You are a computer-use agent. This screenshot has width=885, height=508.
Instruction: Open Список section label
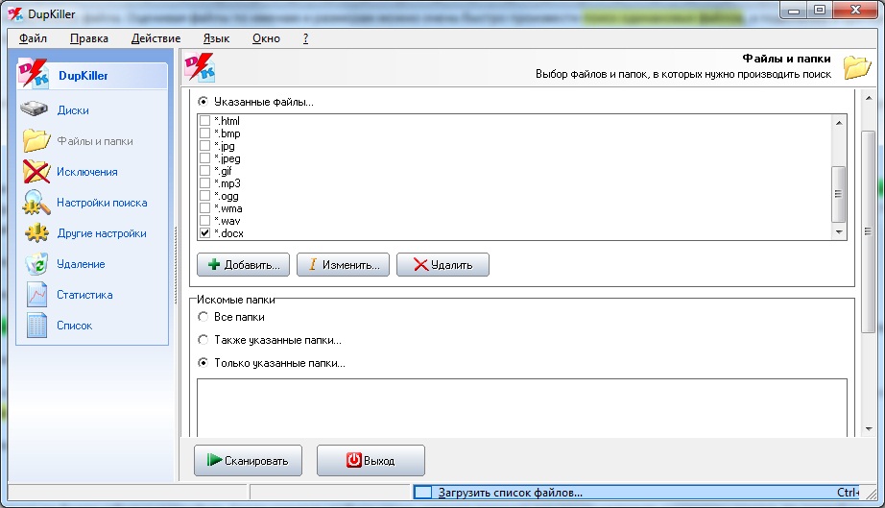[75, 326]
